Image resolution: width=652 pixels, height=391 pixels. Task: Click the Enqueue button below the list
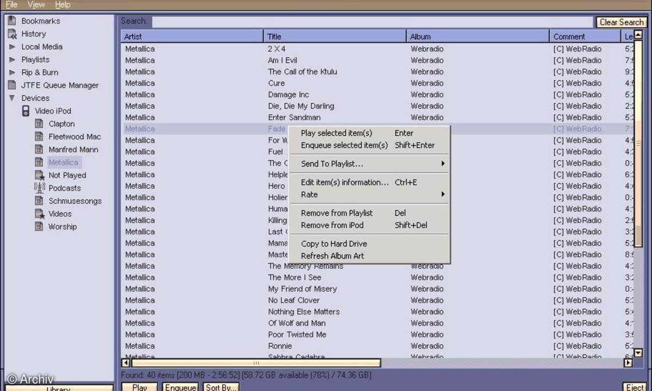pyautogui.click(x=180, y=387)
